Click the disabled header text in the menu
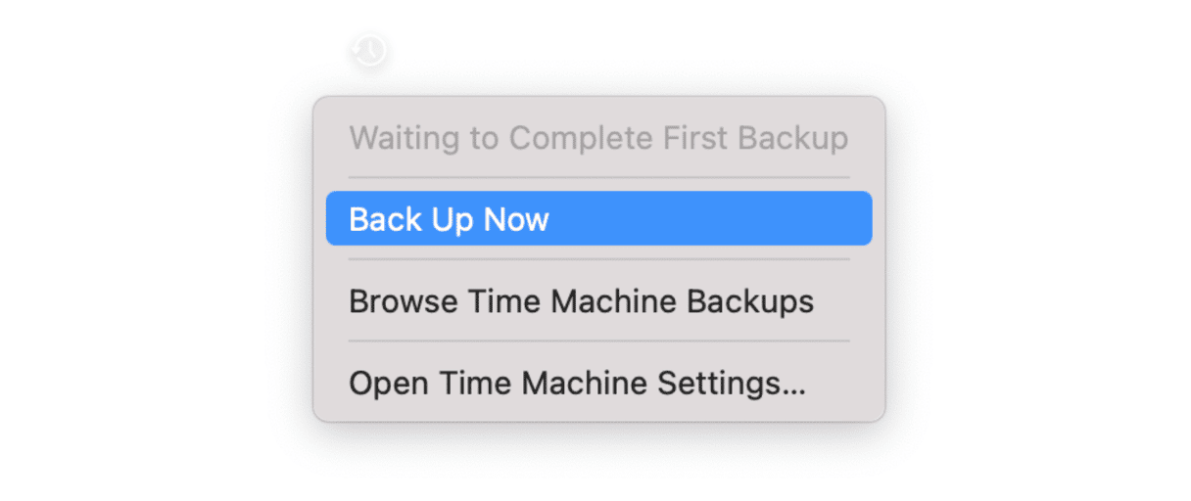The image size is (1191, 501). (x=598, y=138)
